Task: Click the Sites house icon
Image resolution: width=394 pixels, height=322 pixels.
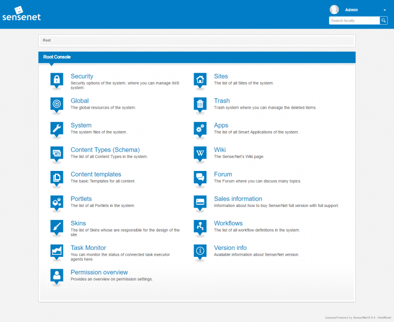Action: [200, 80]
